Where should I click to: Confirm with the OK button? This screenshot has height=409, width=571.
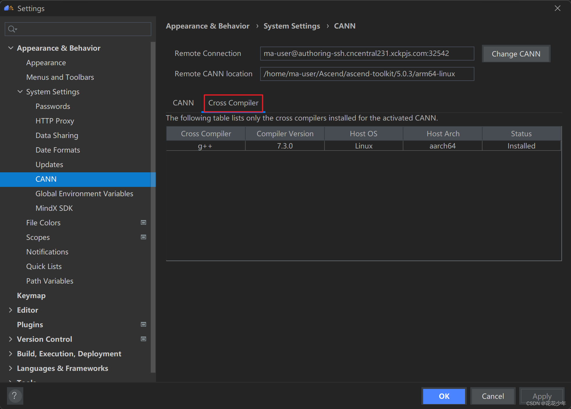(x=444, y=396)
